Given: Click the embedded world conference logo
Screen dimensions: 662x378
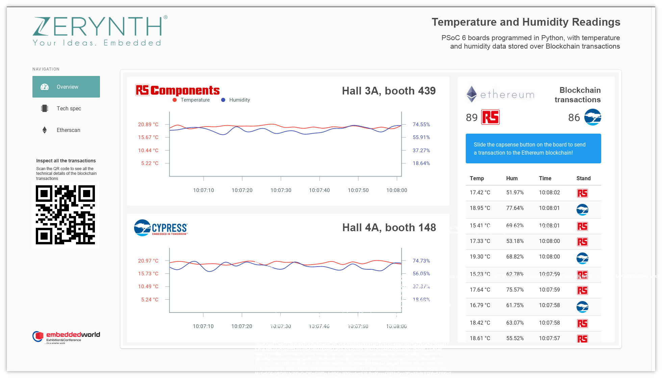Looking at the screenshot, I should [66, 337].
